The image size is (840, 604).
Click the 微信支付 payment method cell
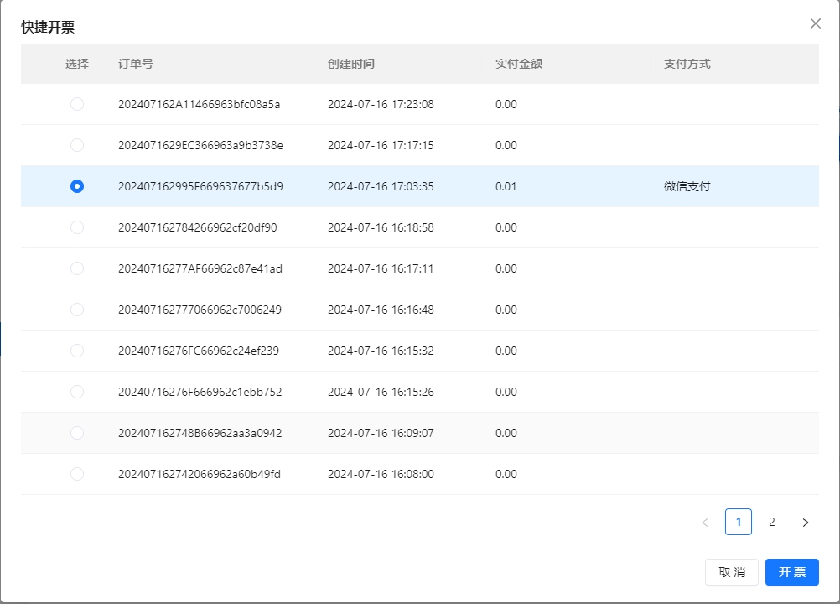pyautogui.click(x=687, y=186)
